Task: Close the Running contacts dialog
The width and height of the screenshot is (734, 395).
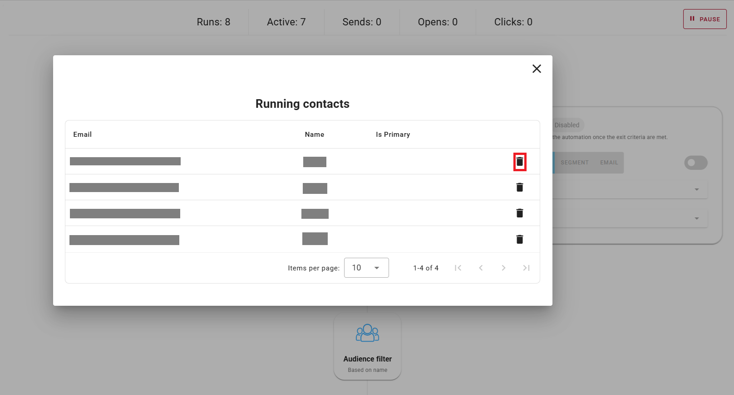Action: 537,69
